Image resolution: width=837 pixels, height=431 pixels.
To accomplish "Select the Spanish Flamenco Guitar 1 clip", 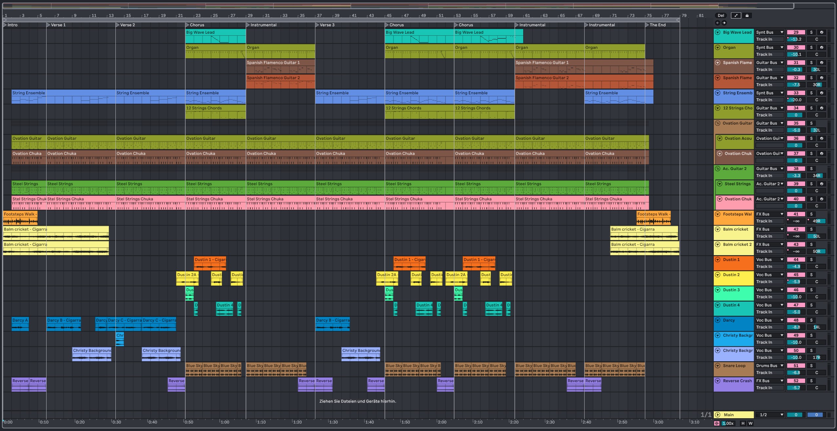I will click(280, 63).
